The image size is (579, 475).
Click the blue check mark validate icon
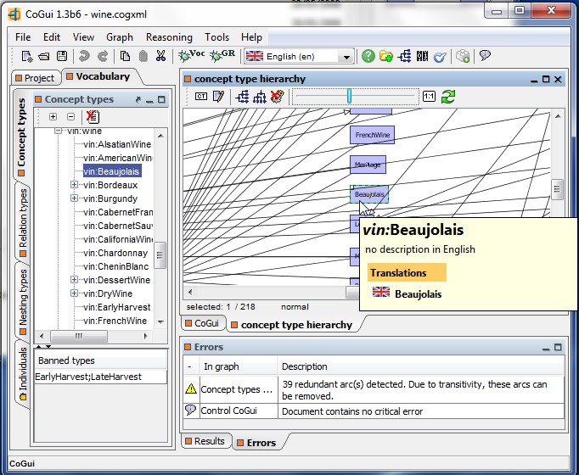440,57
